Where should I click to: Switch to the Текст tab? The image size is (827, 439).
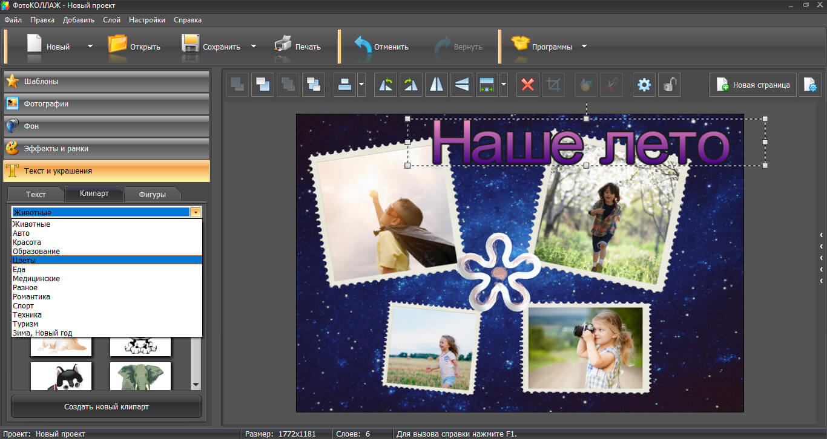click(36, 194)
